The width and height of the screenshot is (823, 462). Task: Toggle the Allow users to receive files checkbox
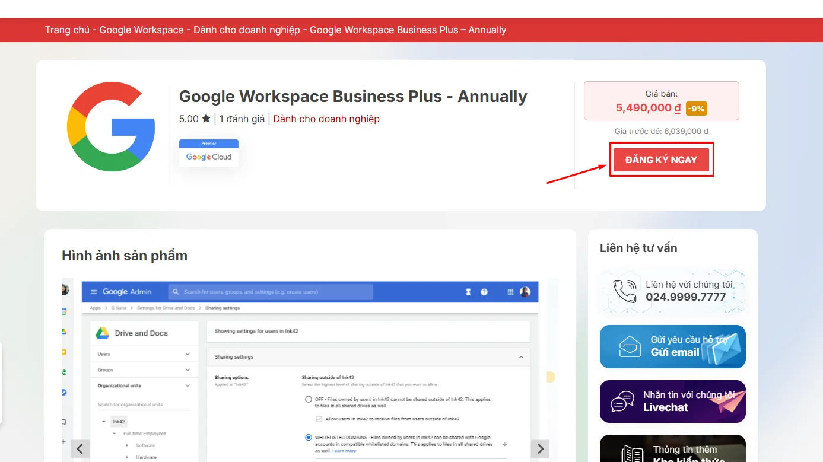click(x=319, y=419)
